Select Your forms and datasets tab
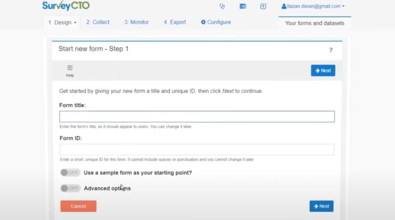The image size is (395, 220). (315, 23)
